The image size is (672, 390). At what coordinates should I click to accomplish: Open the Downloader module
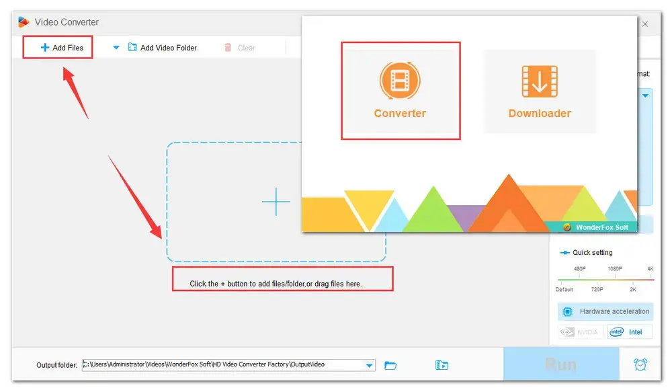pyautogui.click(x=540, y=91)
